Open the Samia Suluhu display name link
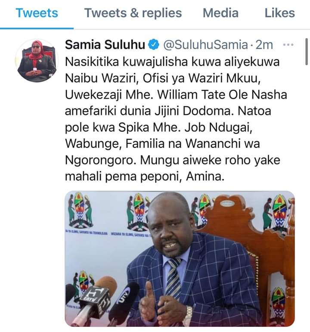 105,45
